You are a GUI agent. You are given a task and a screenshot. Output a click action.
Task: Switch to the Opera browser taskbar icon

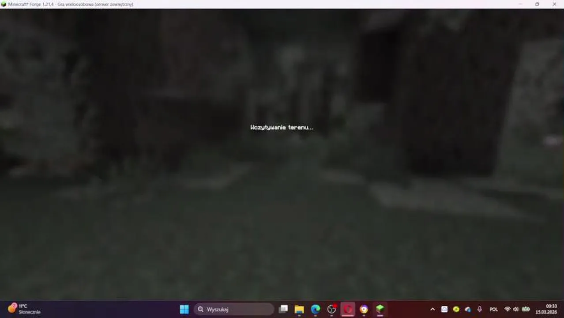[348, 309]
